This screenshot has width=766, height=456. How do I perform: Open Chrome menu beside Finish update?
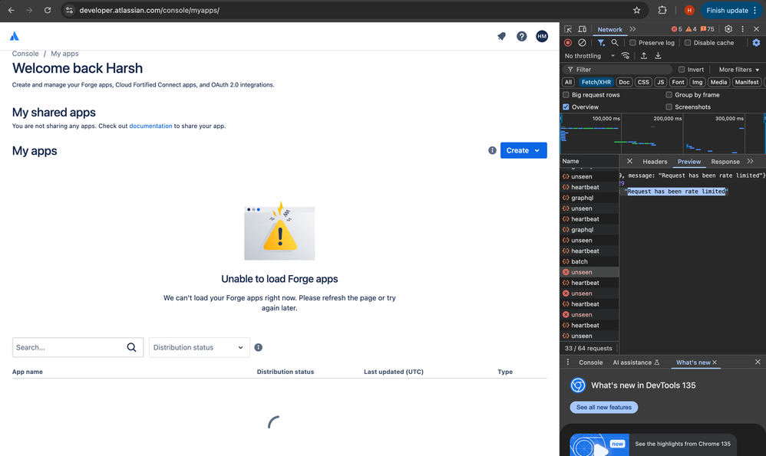coord(755,10)
